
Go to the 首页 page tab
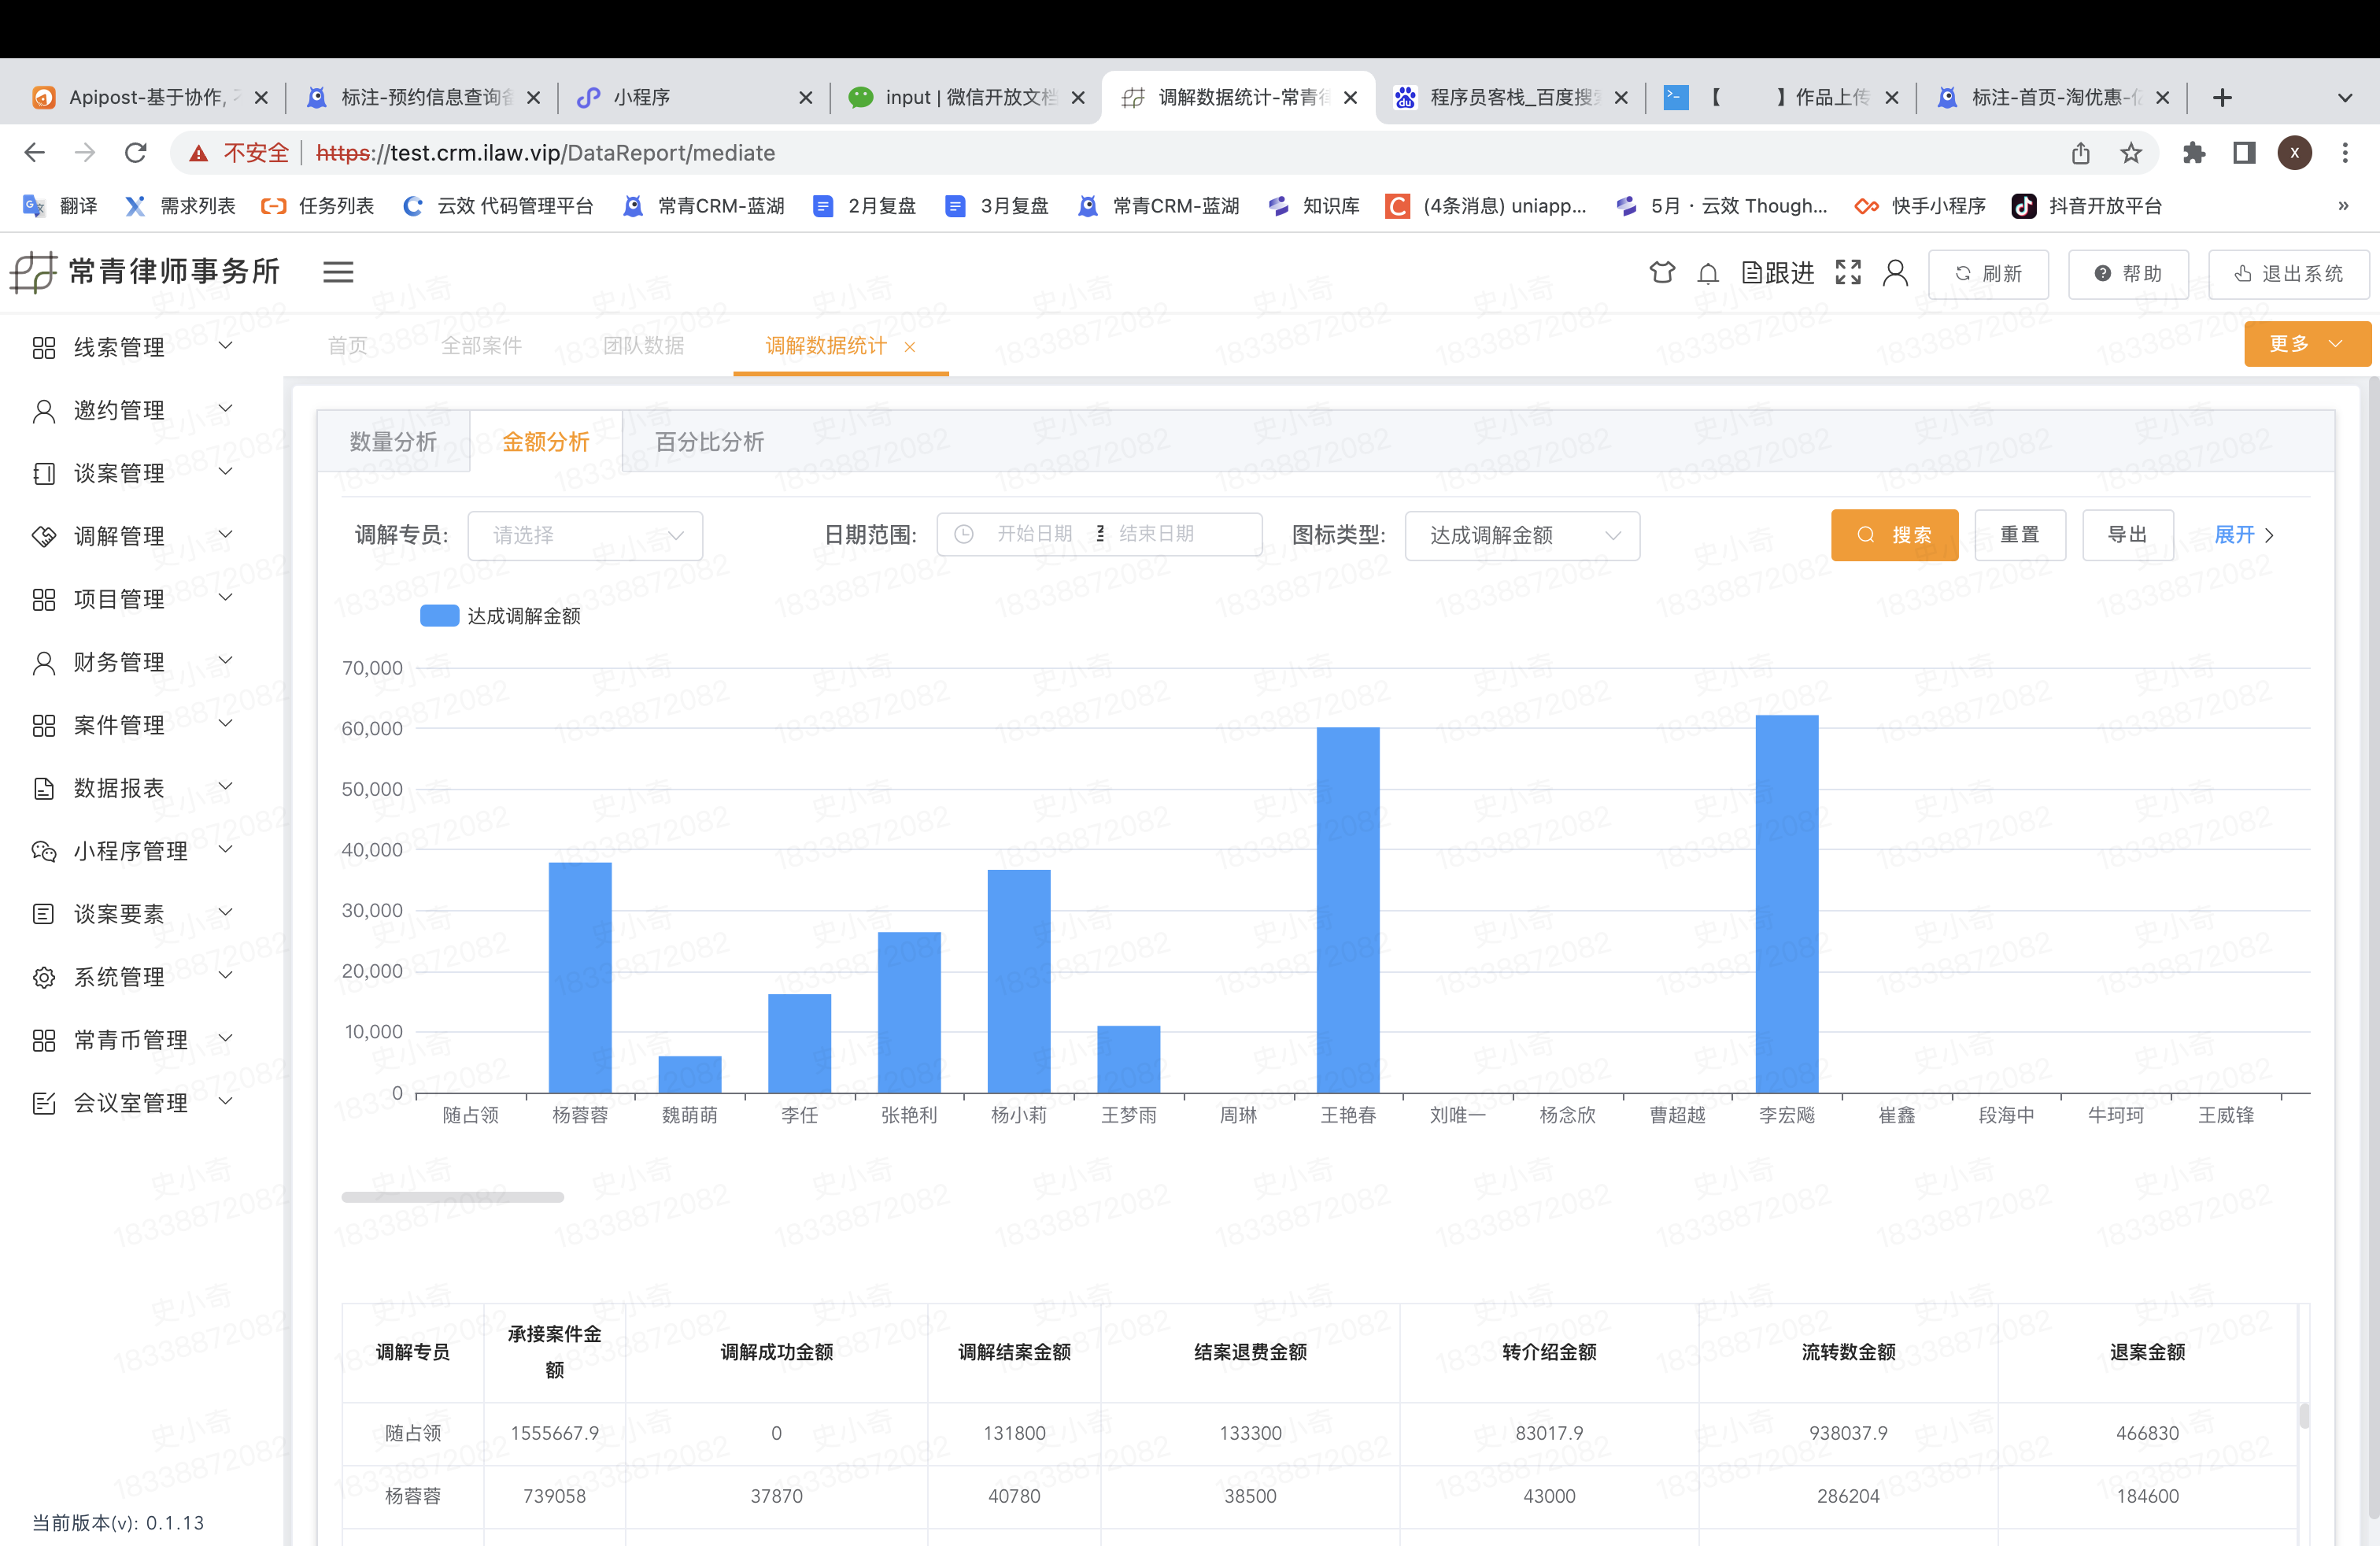348,345
